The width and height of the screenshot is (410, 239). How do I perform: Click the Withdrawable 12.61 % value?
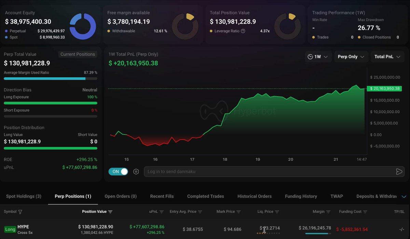tap(161, 31)
